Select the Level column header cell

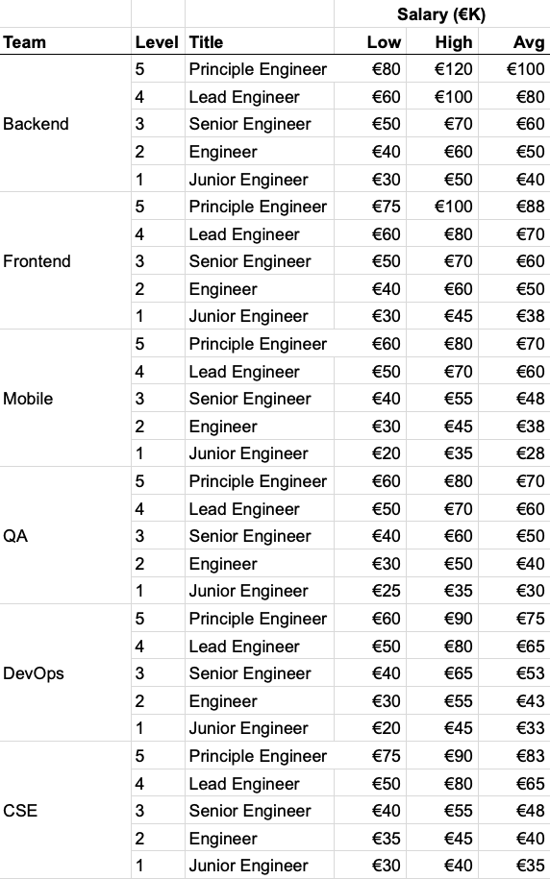158,42
